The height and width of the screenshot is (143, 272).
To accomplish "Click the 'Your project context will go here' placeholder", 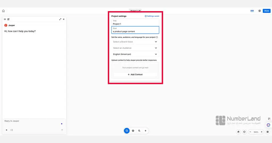I will click(x=135, y=68).
